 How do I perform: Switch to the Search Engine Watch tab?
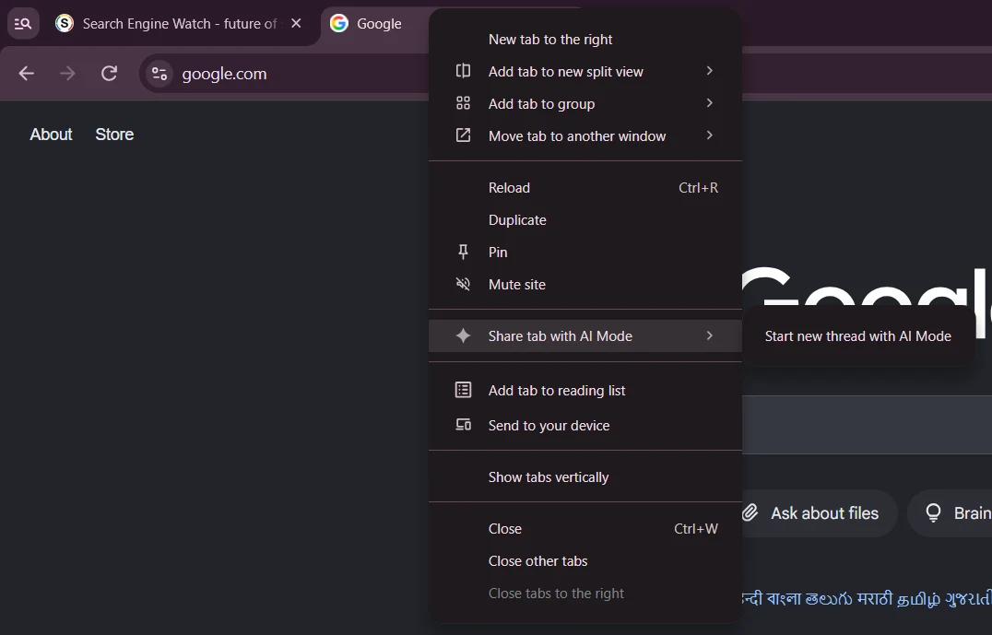[x=180, y=24]
